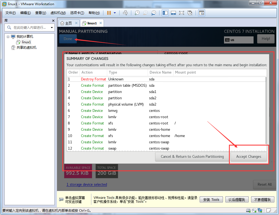Click the 安装 Tools button
Image resolution: width=279 pixels, height=215 pixels.
point(211,200)
